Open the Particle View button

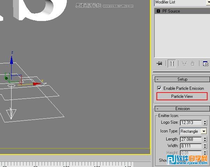pos(182,96)
